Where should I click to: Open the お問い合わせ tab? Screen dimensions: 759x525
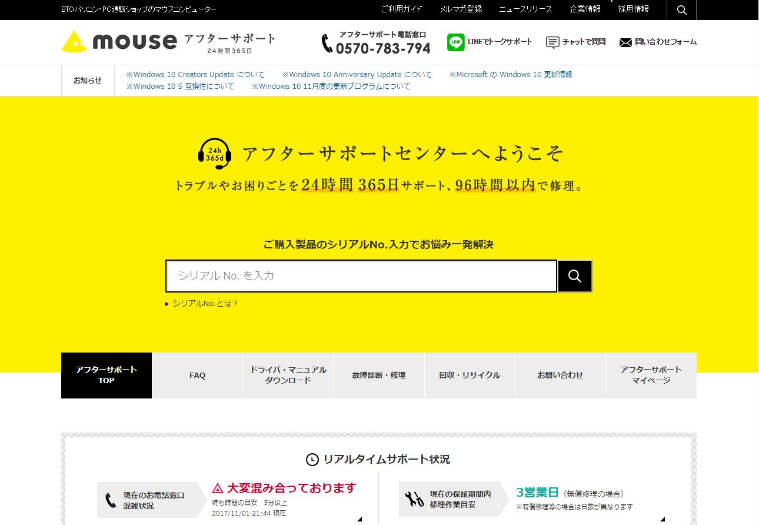pos(560,375)
